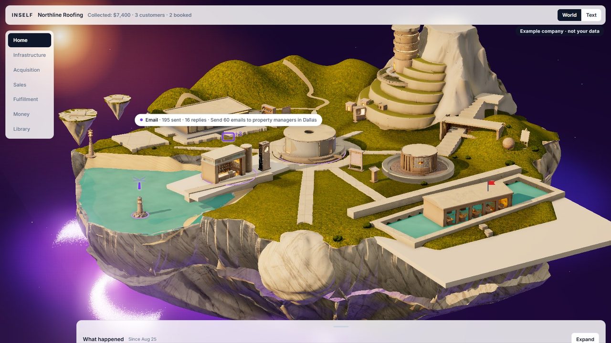Select the dark monolith kiosk beside the silo

pyautogui.click(x=264, y=155)
